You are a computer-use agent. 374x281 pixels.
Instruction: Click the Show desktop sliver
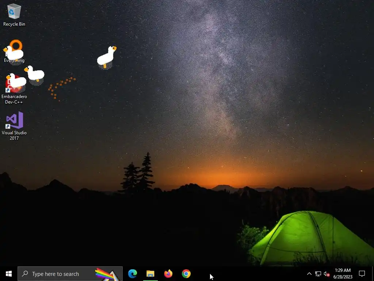click(373, 274)
